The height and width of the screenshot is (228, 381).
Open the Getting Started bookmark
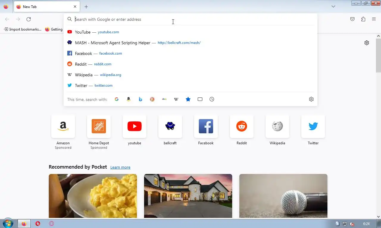click(54, 29)
